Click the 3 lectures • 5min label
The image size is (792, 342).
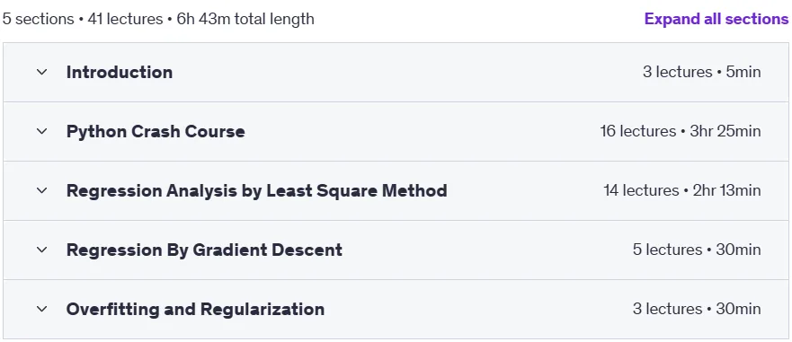point(701,72)
